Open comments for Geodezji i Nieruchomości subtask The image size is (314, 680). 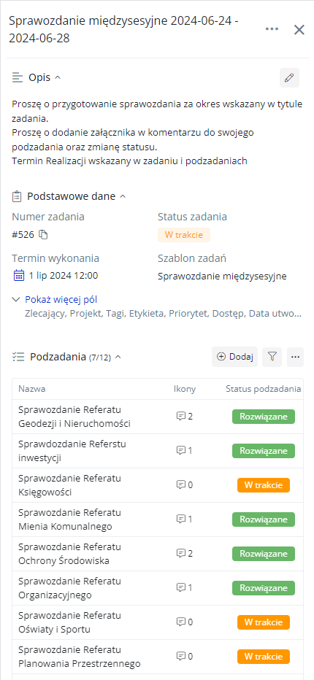click(184, 417)
